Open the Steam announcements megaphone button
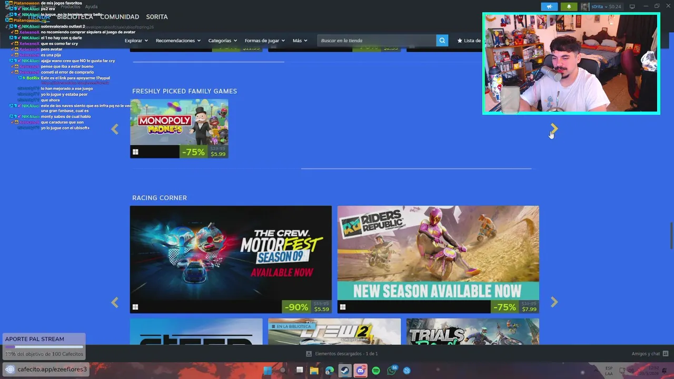The width and height of the screenshot is (674, 379). click(549, 7)
